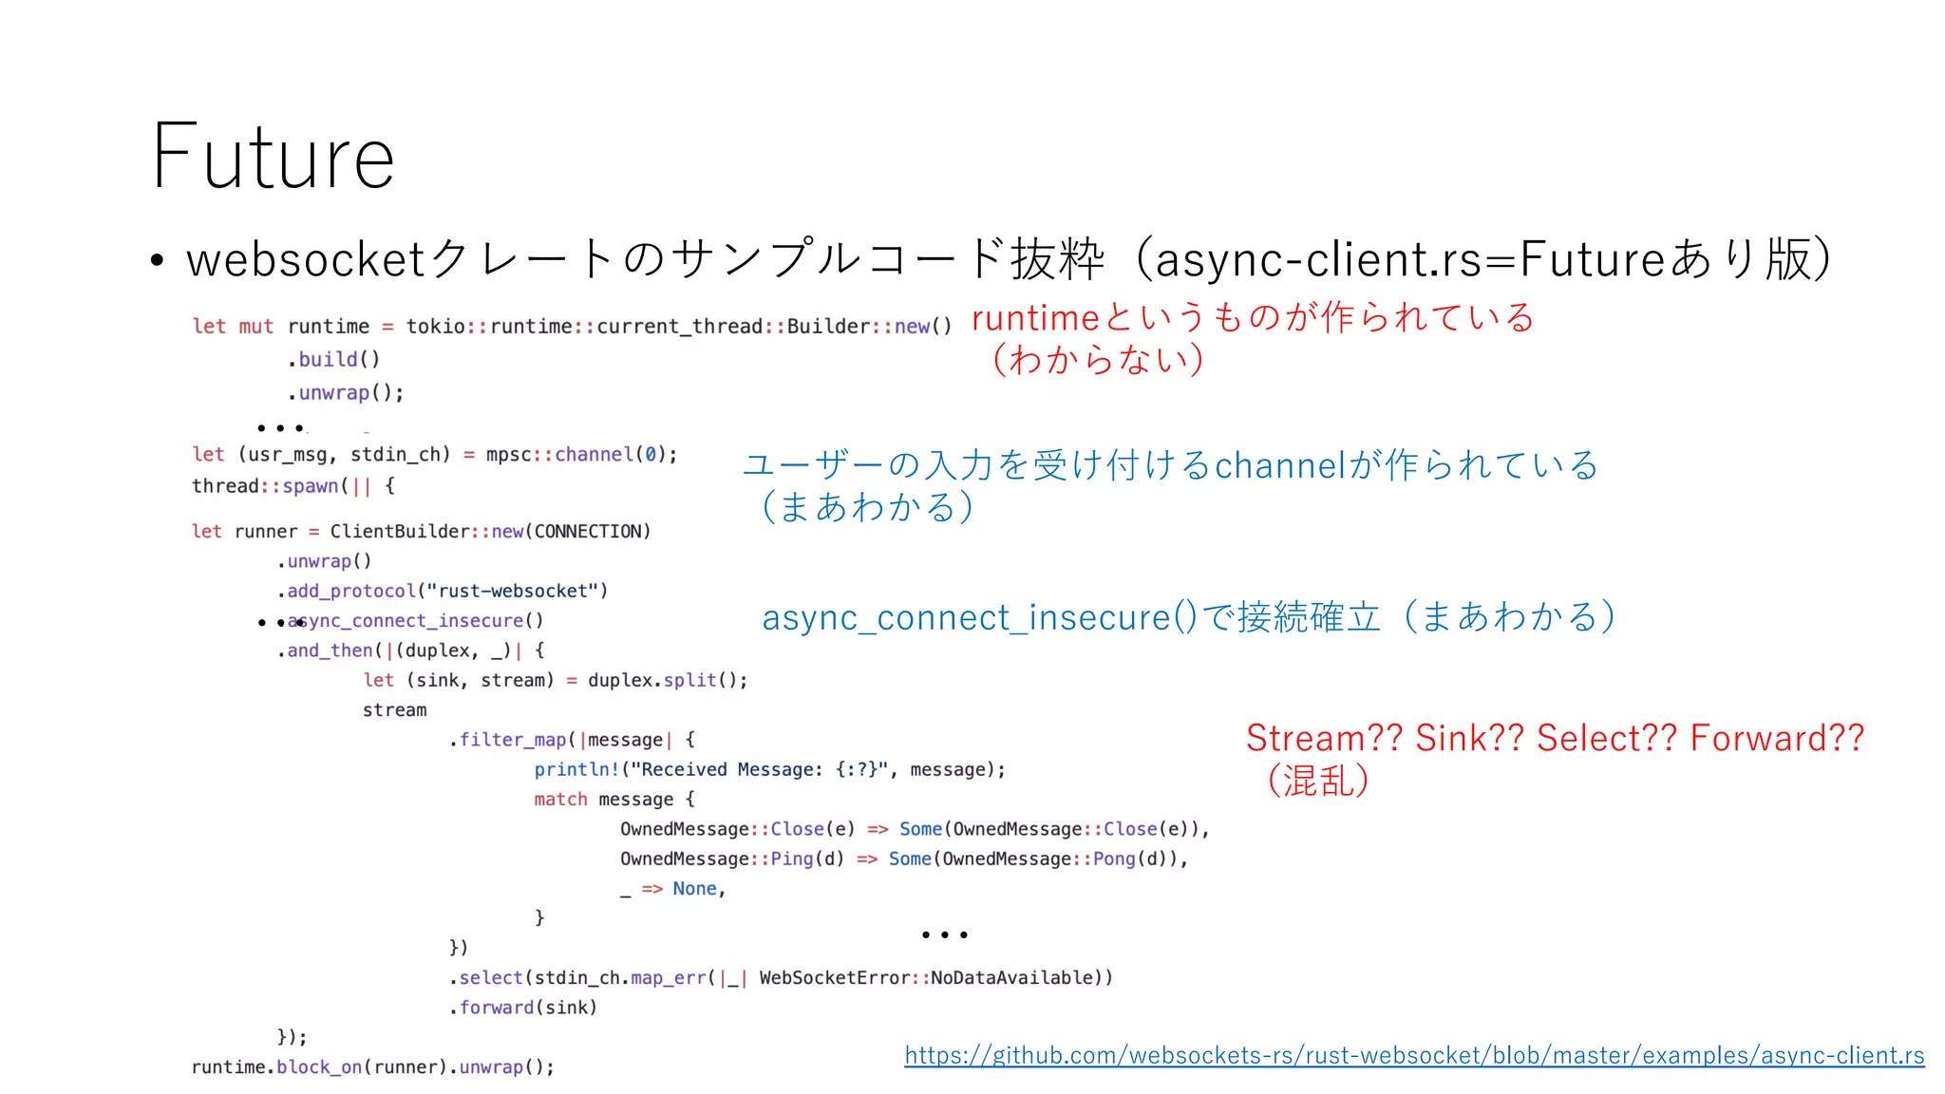The height and width of the screenshot is (1094, 1945).
Task: Click the 'OwnedMessage::Ping(d)' match arm
Action: [904, 858]
